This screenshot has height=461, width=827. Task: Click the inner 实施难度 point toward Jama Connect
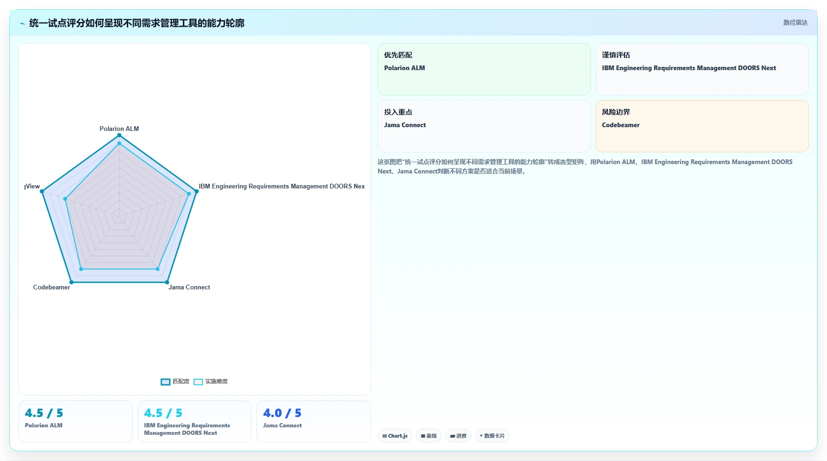pos(158,269)
